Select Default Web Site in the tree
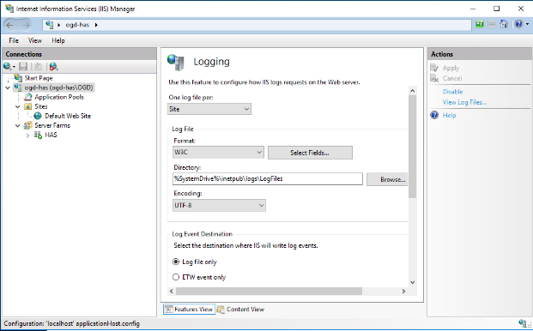Viewport: 533px width, 331px height. pyautogui.click(x=68, y=116)
